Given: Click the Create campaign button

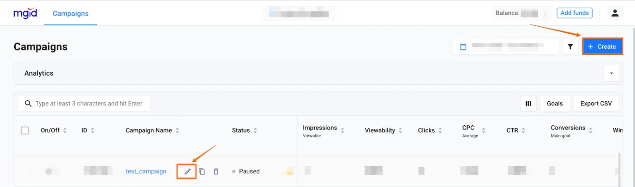Looking at the screenshot, I should [x=602, y=47].
